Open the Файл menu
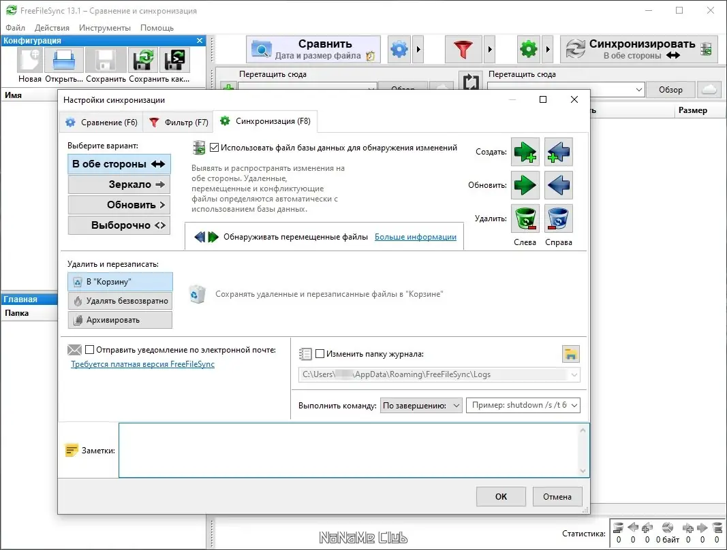The height and width of the screenshot is (550, 727). (x=15, y=28)
